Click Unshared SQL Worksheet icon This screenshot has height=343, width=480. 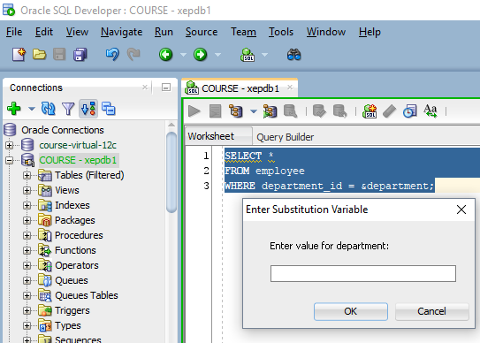[x=370, y=111]
